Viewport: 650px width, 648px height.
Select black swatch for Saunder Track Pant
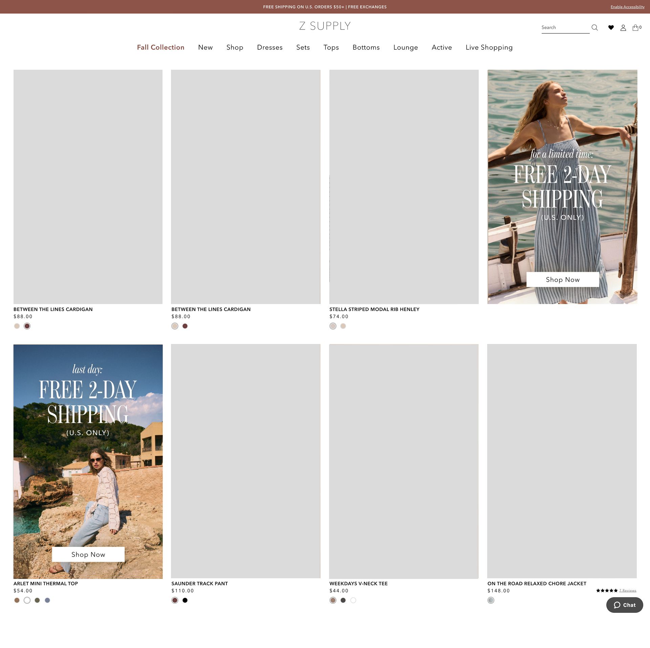185,600
